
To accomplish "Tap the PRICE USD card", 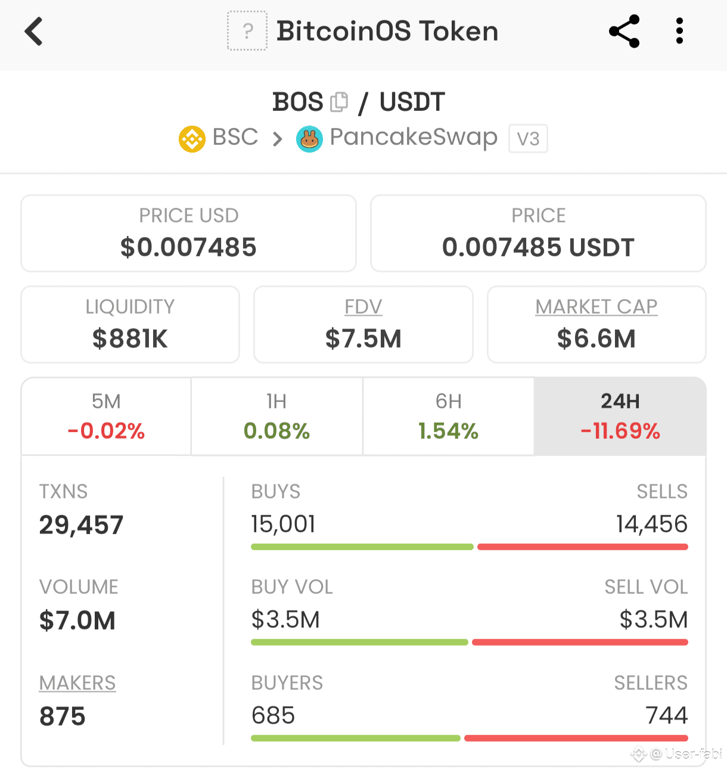I will (189, 233).
